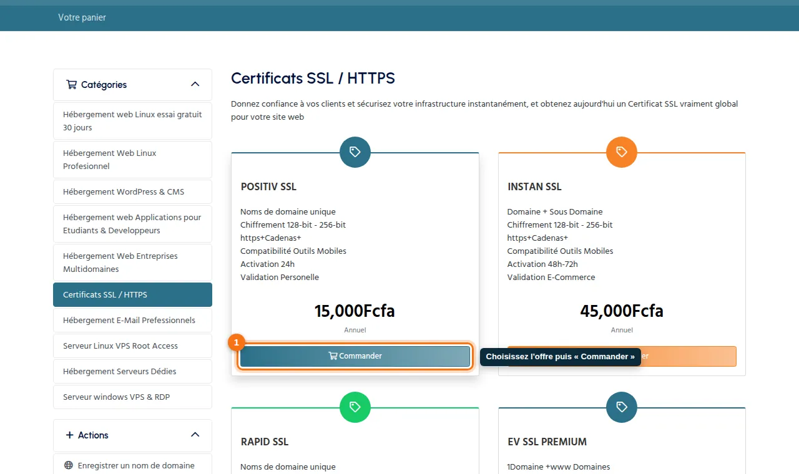
Task: Collapse the Catégories panel chevron
Action: click(x=195, y=84)
